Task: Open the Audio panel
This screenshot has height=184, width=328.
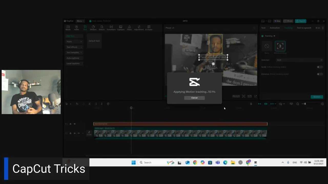Action: (x=76, y=28)
